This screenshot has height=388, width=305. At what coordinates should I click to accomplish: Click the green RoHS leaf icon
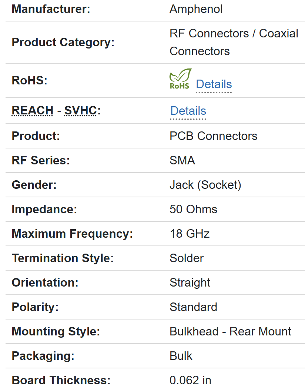180,78
